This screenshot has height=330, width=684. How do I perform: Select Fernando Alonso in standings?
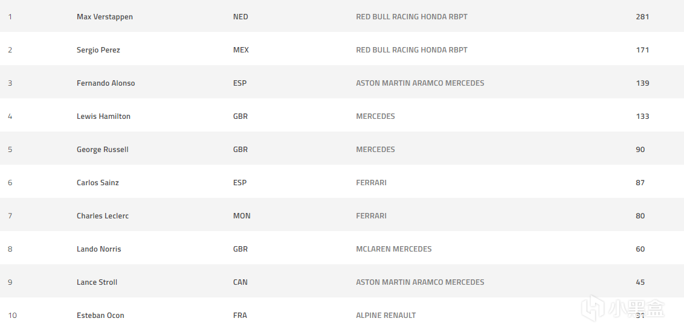[106, 83]
